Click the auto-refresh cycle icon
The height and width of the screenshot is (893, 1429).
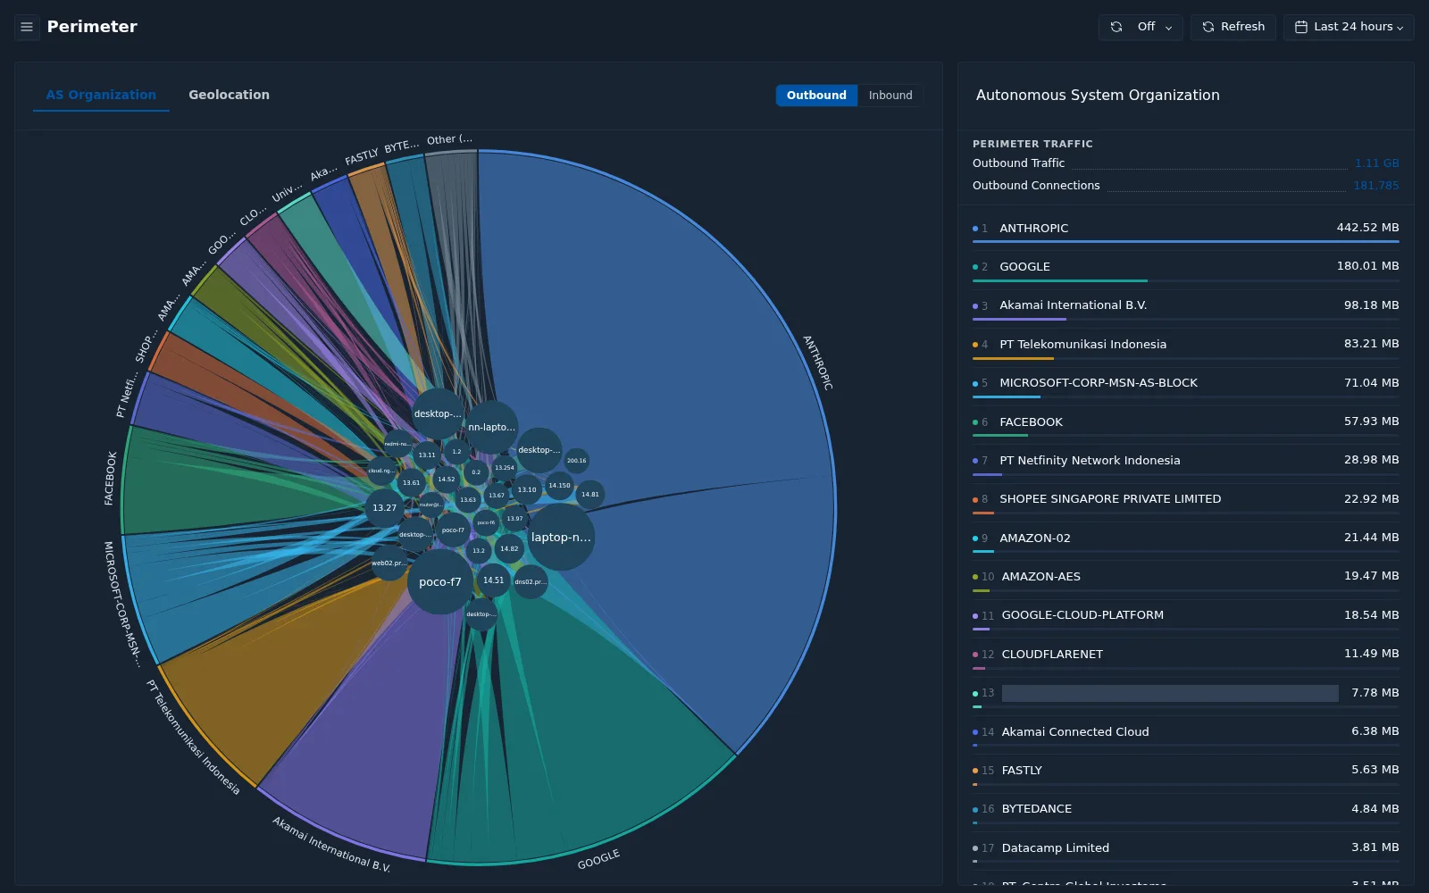pos(1116,27)
